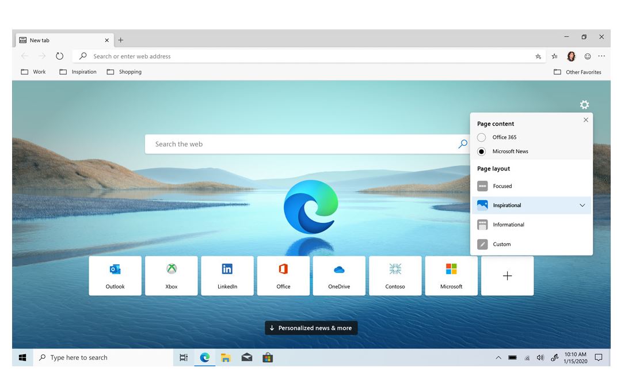Screen dimensions: 632x383
Task: Open Task View from the taskbar
Action: (x=184, y=358)
